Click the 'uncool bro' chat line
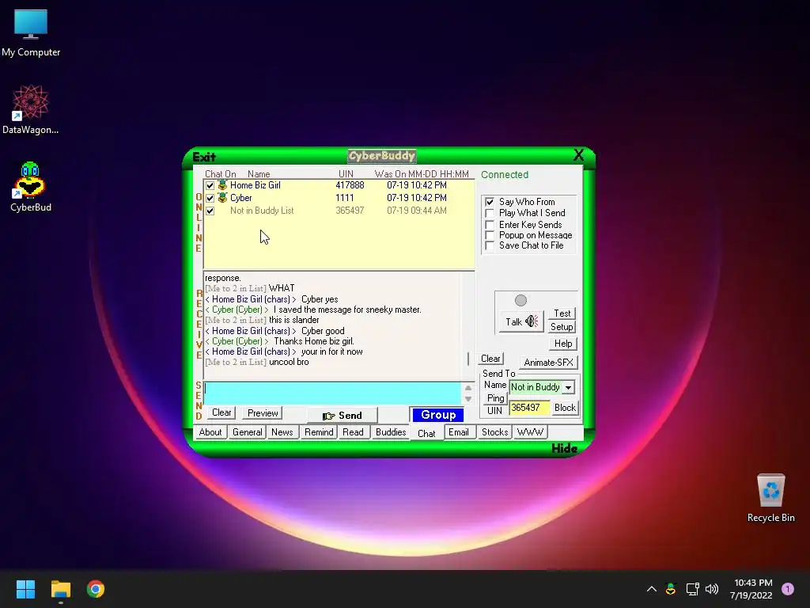This screenshot has height=608, width=810. (289, 362)
